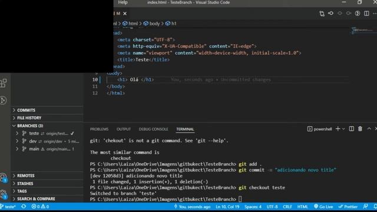The image size is (377, 212).
Task: Open the Help menu
Action: [123, 2]
